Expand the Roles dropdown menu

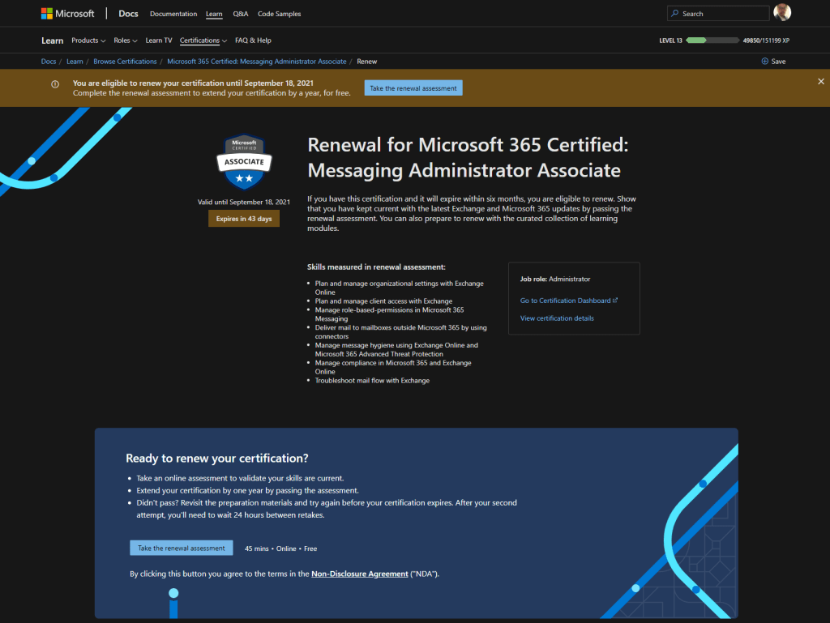pos(126,41)
